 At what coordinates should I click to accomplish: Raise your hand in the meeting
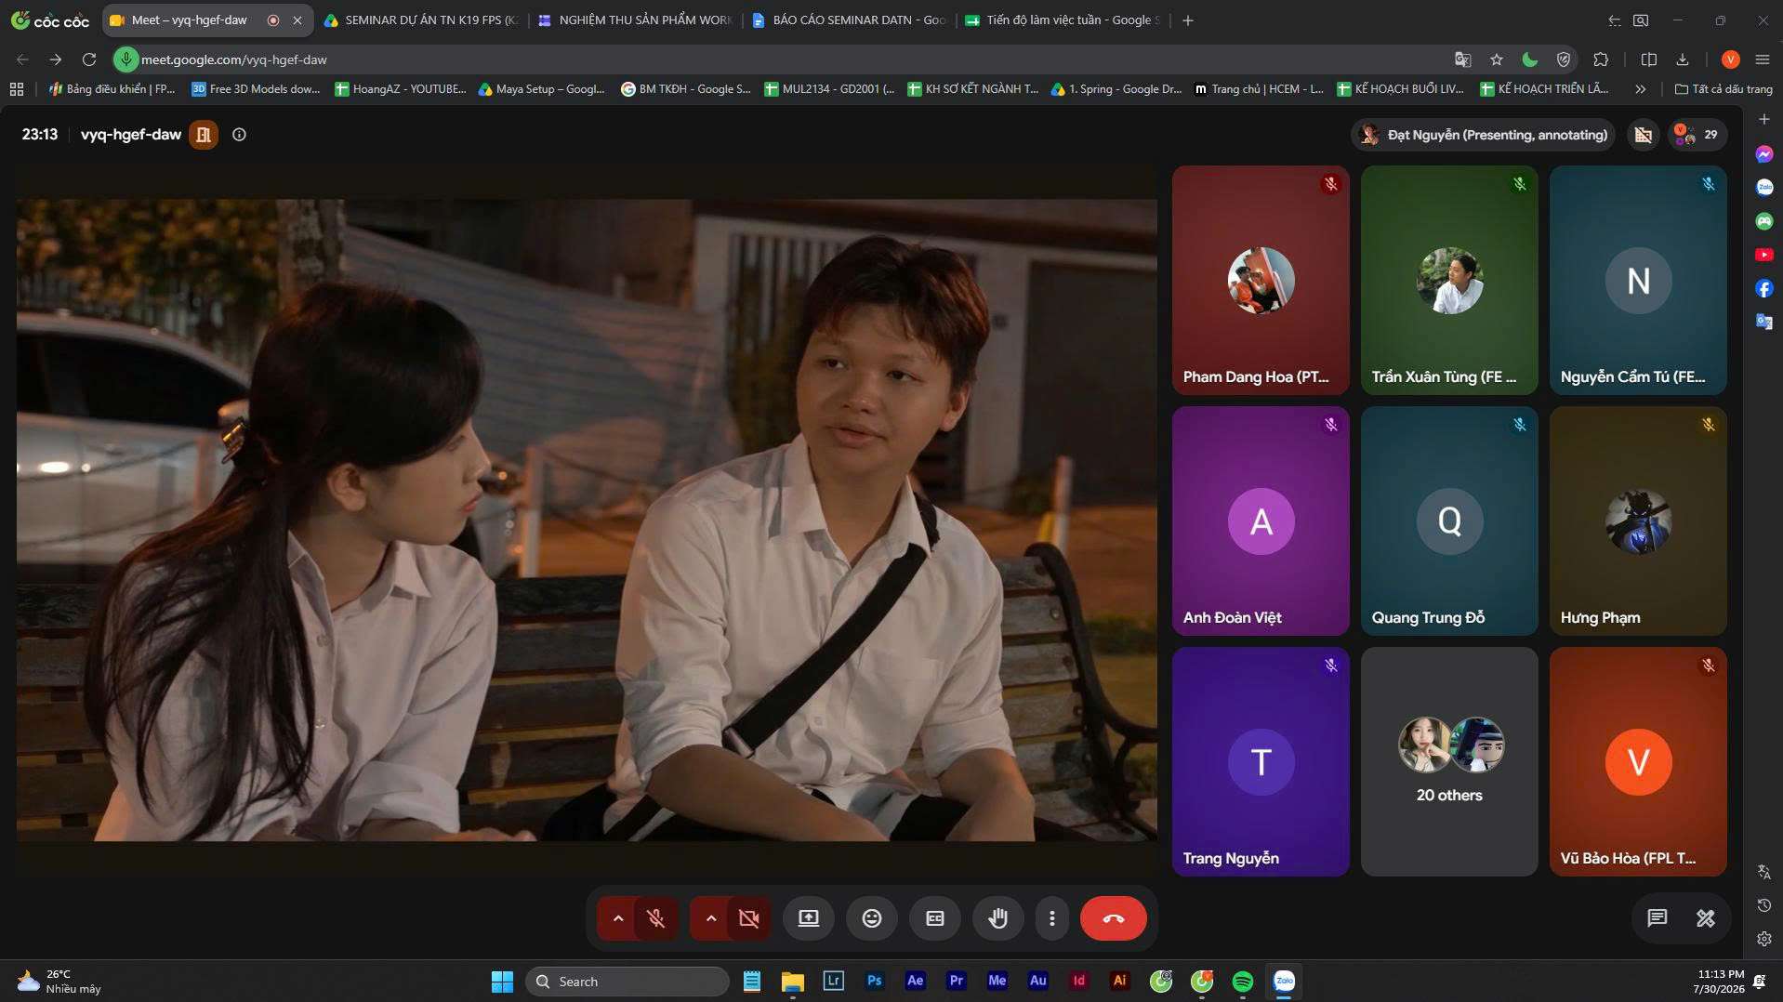pyautogui.click(x=997, y=918)
